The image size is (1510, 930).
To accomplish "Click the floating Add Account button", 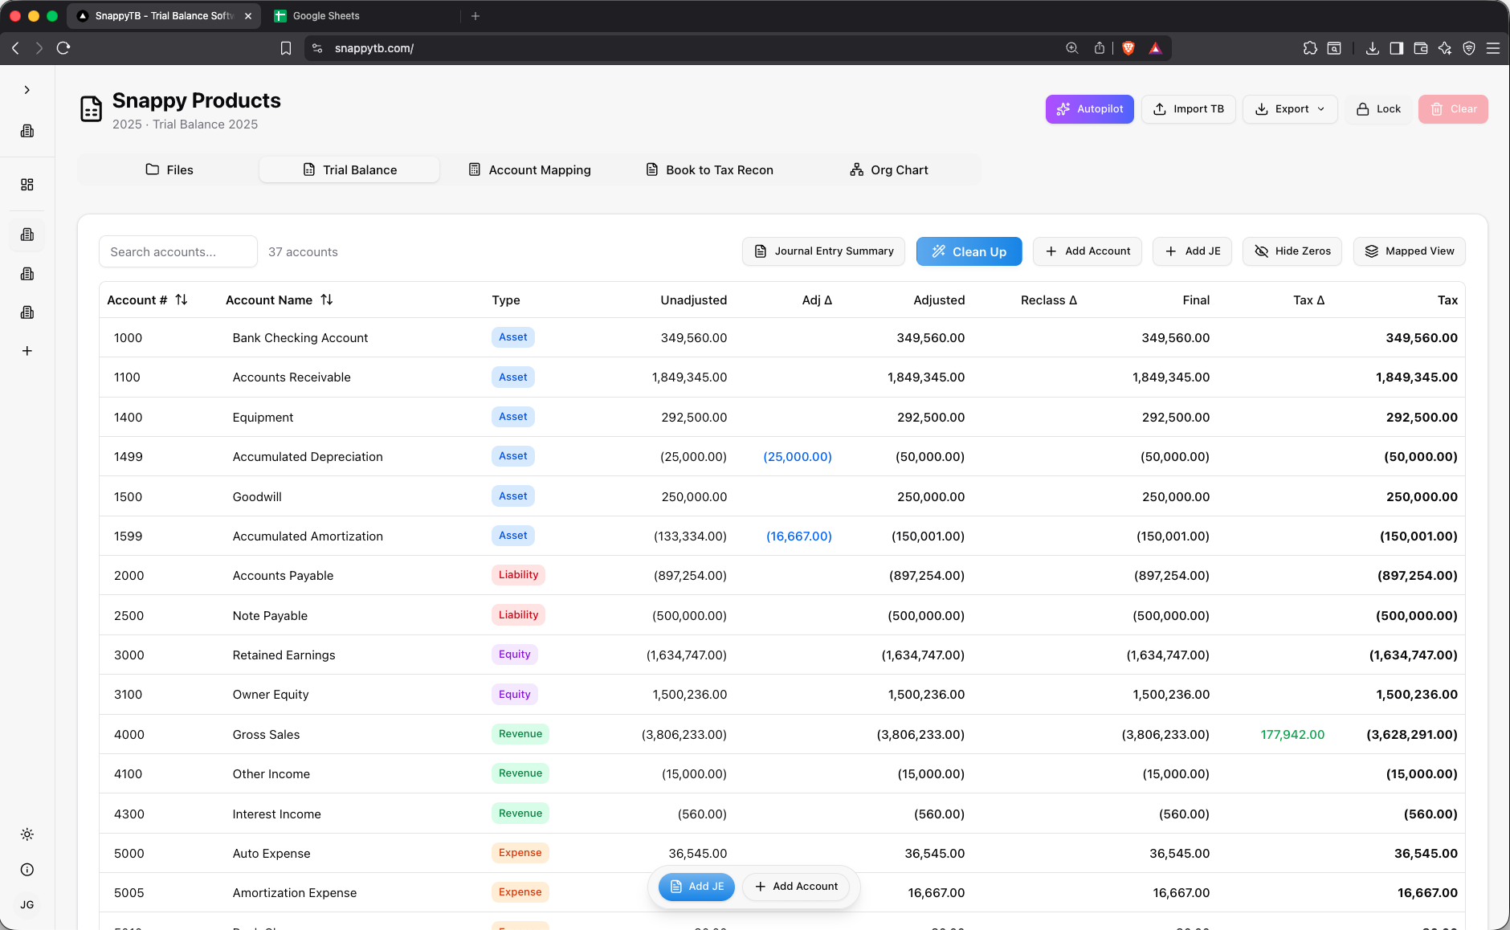I will 796,887.
